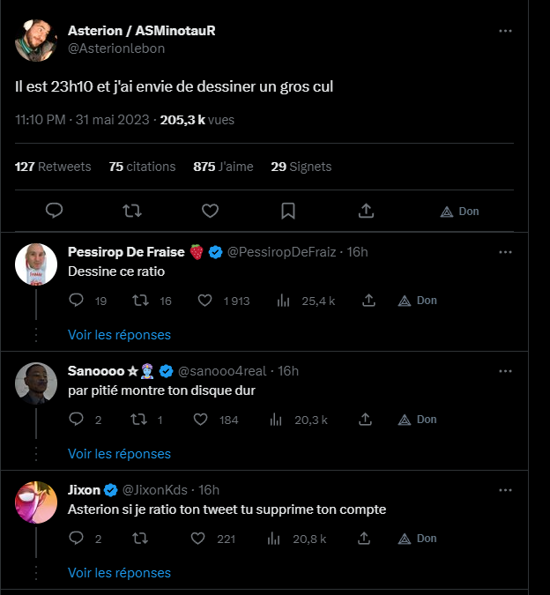Screen dimensions: 550x595
Task: Click Don tip button on main tweet
Action: coord(459,212)
